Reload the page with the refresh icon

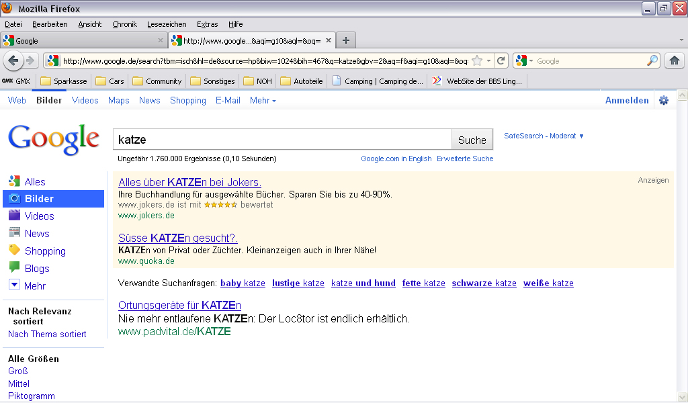click(x=501, y=61)
